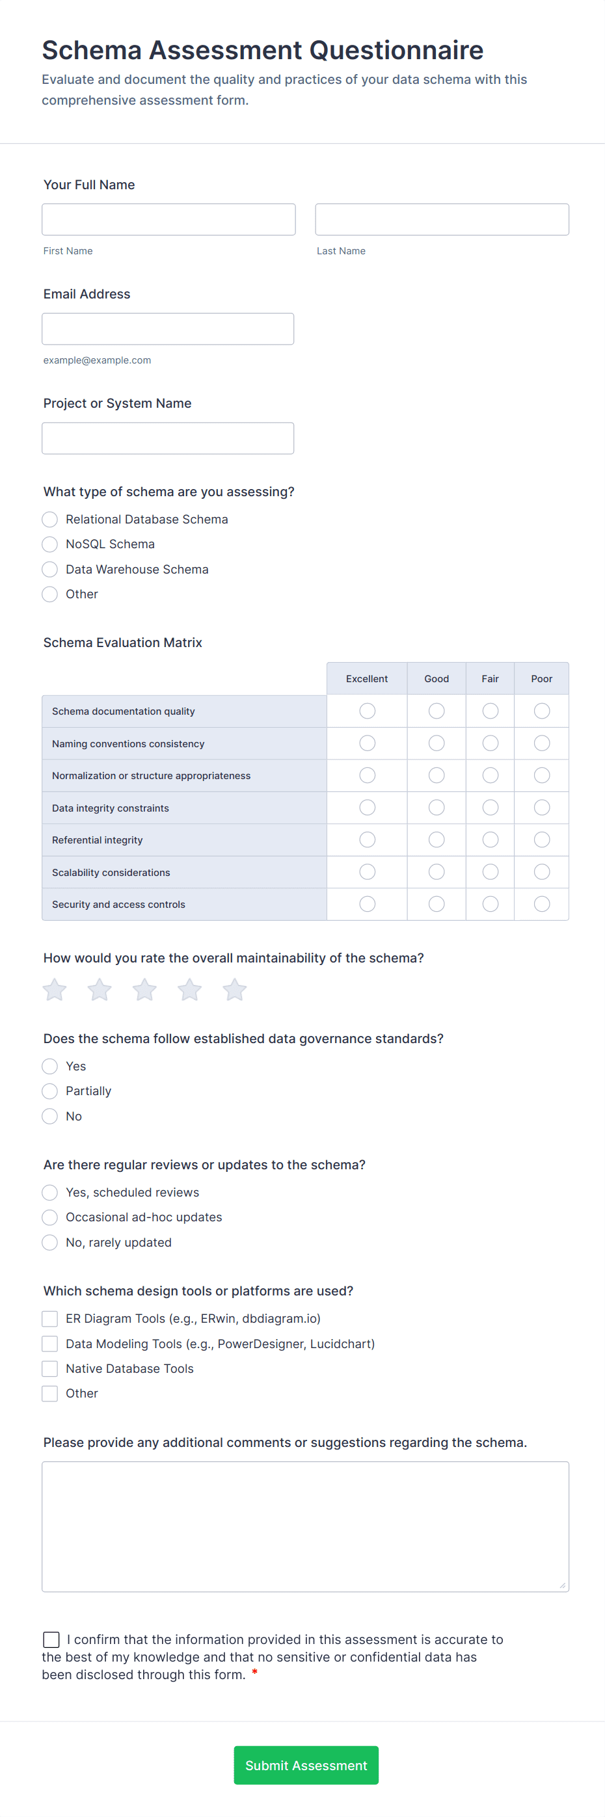Viewport: 605px width, 1817px height.
Task: Select Partially for data governance standards
Action: (x=50, y=1091)
